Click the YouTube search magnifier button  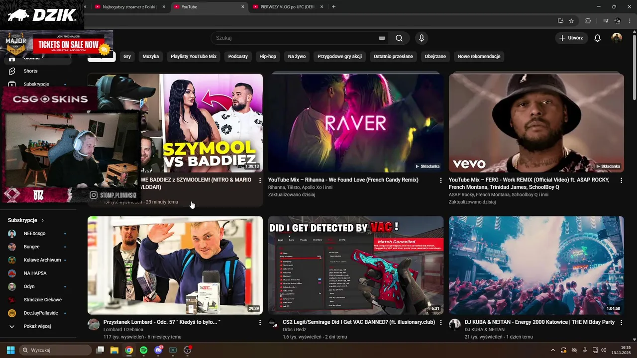point(399,38)
